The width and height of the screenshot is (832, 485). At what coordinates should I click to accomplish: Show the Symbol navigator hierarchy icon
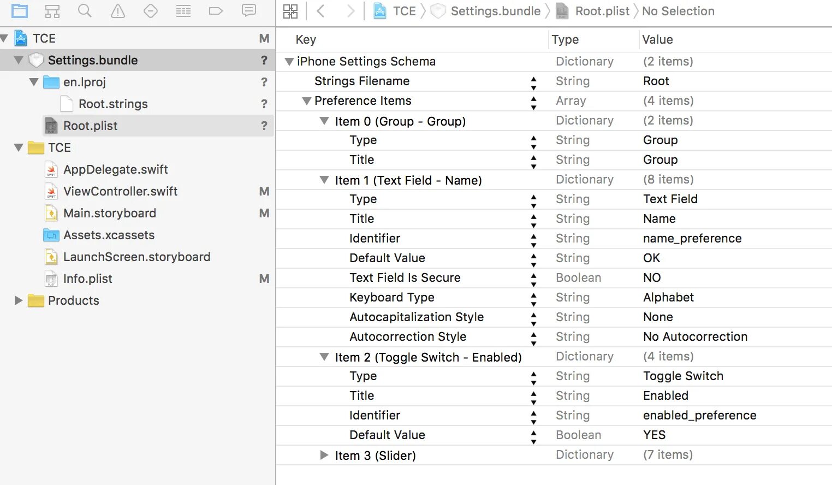coord(52,11)
